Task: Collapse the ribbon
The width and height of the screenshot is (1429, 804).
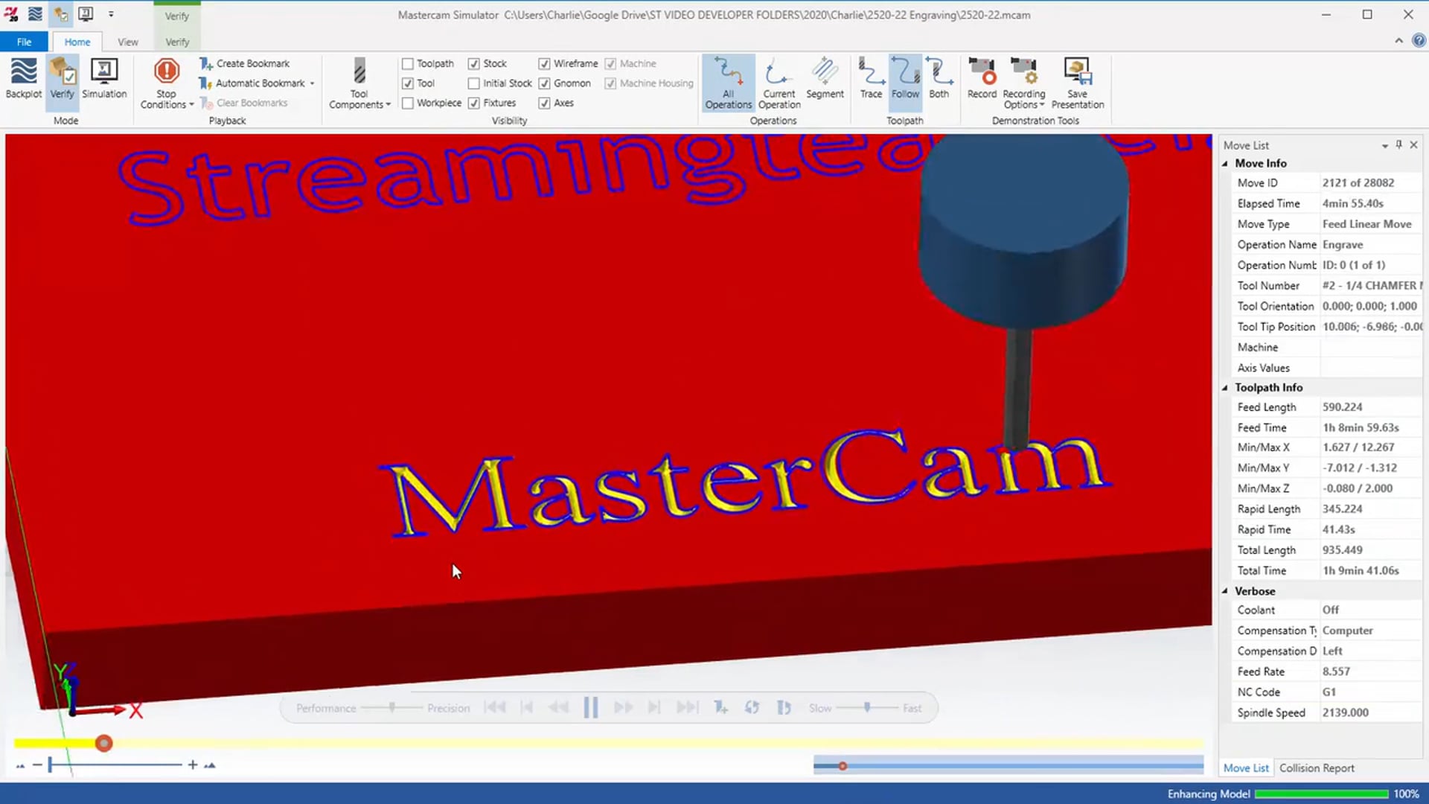Action: (x=1398, y=41)
